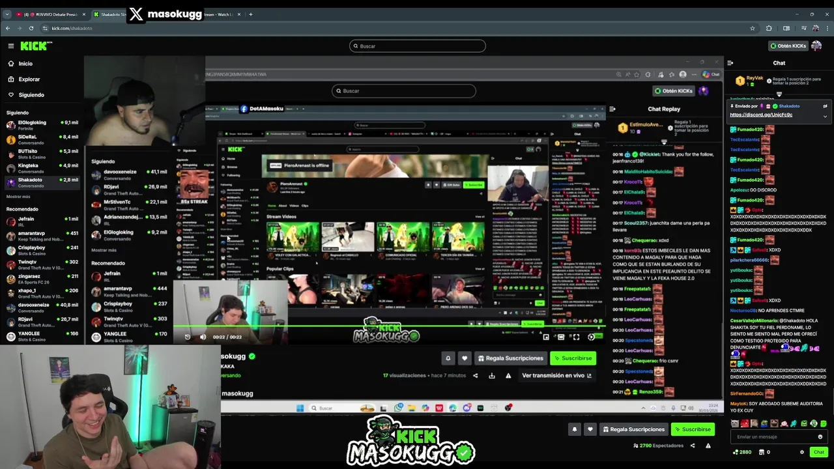The image size is (834, 469).
Task: Click Windows Start button in streamed taskbar
Action: pyautogui.click(x=300, y=408)
